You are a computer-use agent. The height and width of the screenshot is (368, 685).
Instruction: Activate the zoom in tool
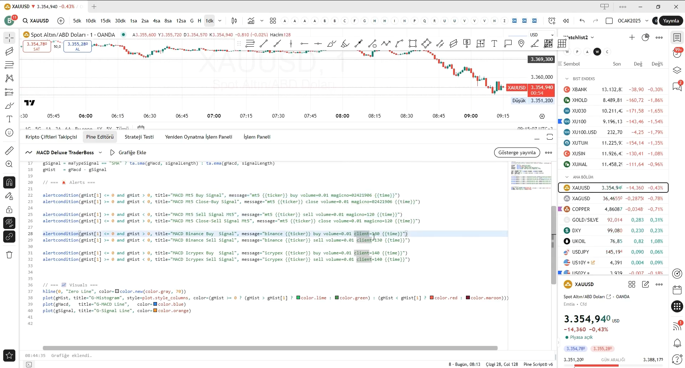pyautogui.click(x=9, y=164)
